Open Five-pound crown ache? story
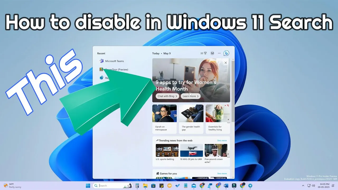338x190 pixels. click(x=216, y=154)
